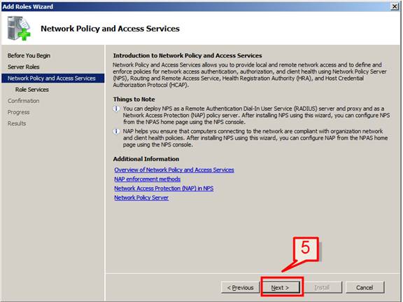
Task: Click the server role wizard header icon
Action: point(18,28)
